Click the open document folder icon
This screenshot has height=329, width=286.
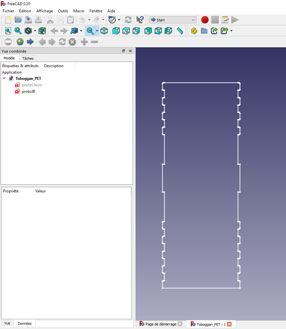click(x=18, y=20)
